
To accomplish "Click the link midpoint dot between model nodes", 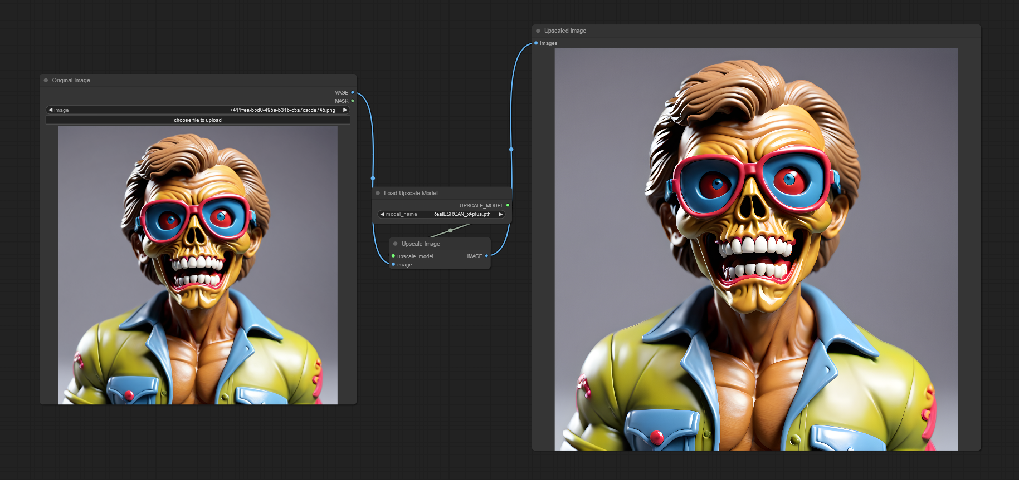I will tap(451, 230).
